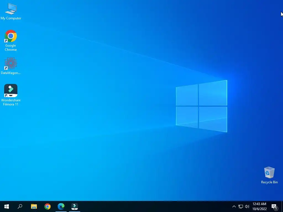Click the Show desktop strip at the far right of the taskbar
The width and height of the screenshot is (283, 212).
point(282,206)
